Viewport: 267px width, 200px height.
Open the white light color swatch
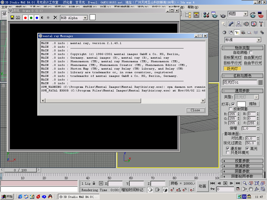click(x=241, y=104)
